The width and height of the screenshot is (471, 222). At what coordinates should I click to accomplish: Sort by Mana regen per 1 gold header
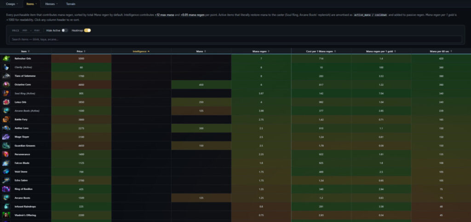[x=381, y=51]
